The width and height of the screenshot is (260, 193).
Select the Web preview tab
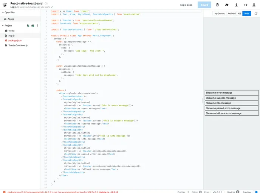click(x=246, y=14)
